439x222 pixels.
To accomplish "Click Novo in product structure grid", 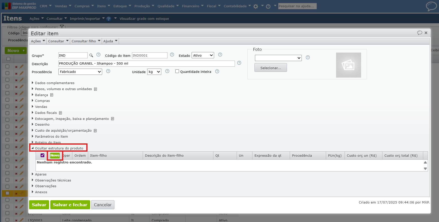I will click(x=55, y=155).
